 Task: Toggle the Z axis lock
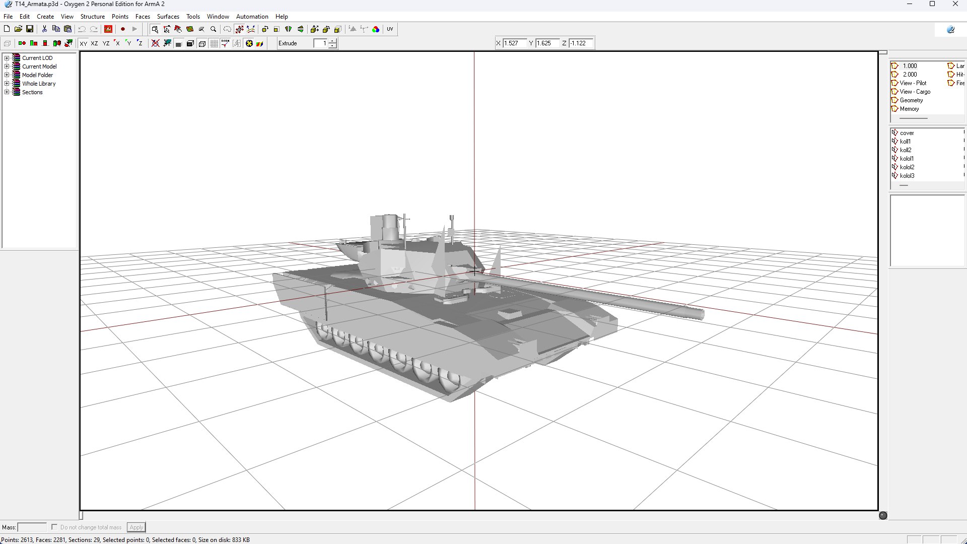(x=140, y=43)
